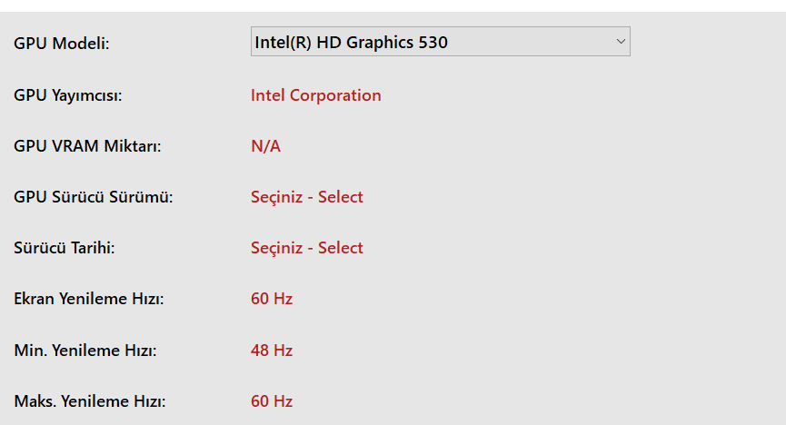Select the Intel Corporation publisher value
786x425 pixels.
click(x=315, y=95)
